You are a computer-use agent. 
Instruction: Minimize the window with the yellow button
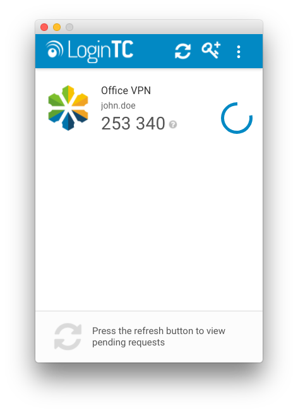coord(57,27)
